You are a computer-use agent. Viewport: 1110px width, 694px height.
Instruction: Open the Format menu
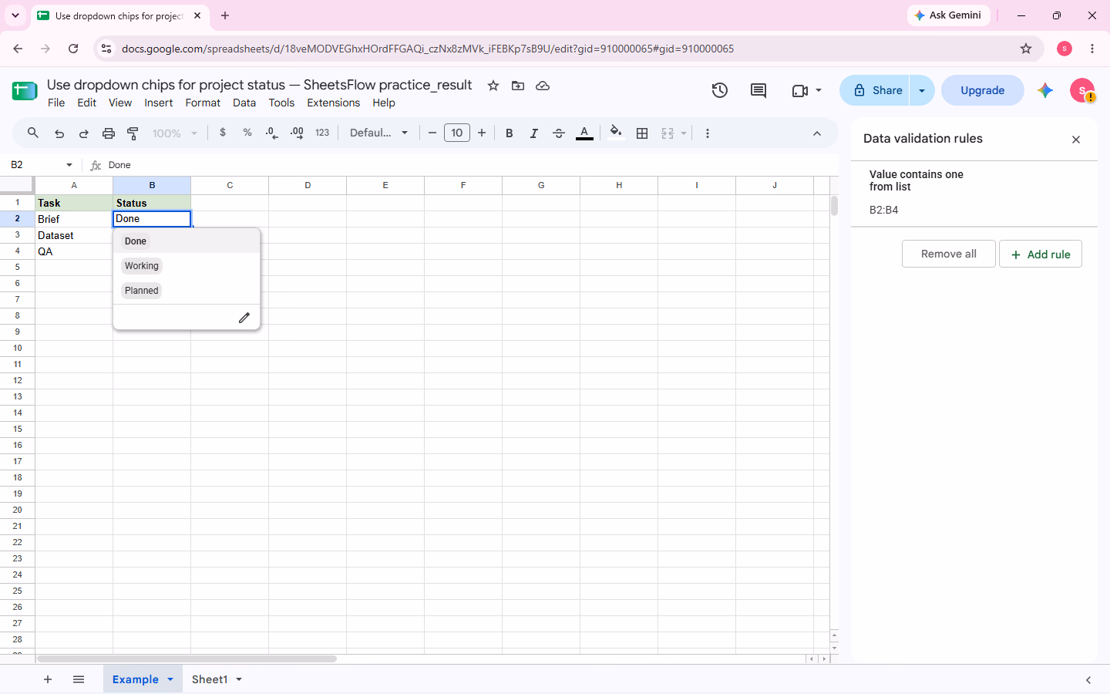tap(203, 103)
